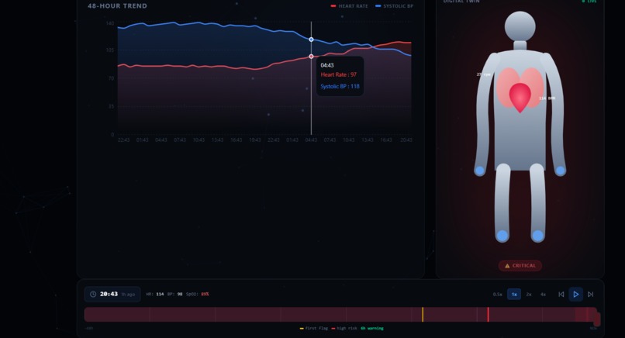
Task: Select the left hand sensor dot on the digital twin
Action: click(x=479, y=171)
